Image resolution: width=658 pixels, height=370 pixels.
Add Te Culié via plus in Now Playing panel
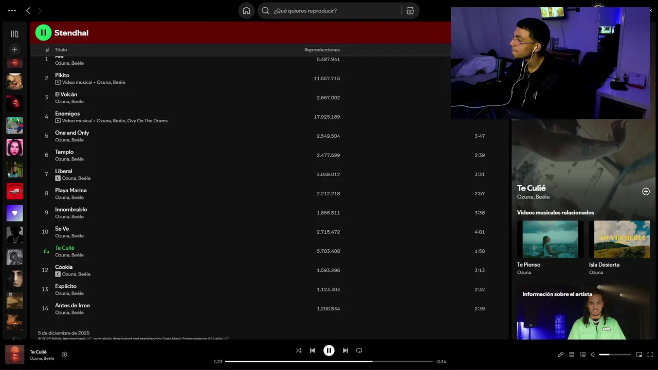pos(646,192)
